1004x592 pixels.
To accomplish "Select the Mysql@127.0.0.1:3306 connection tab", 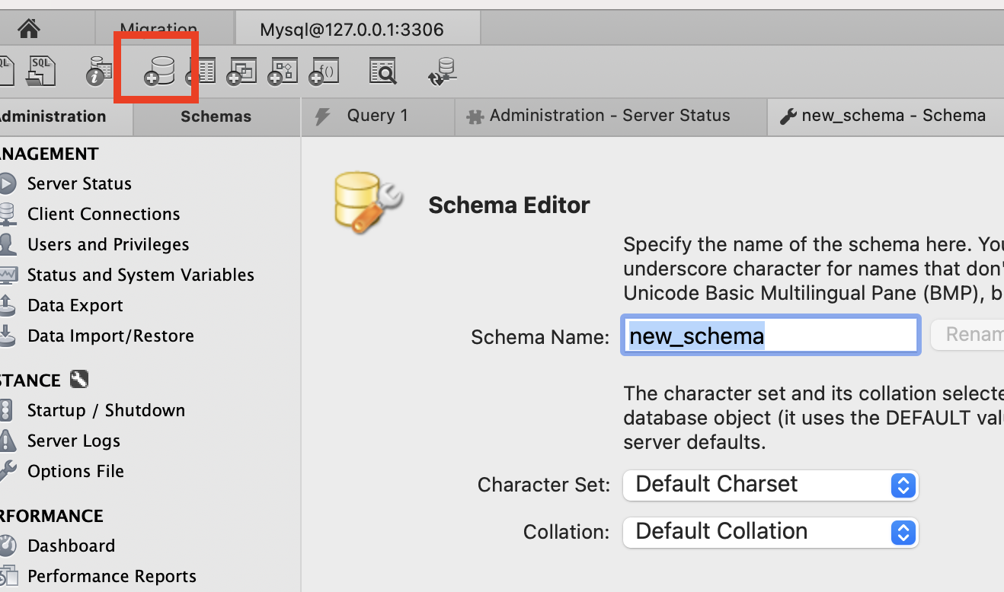I will click(x=351, y=30).
